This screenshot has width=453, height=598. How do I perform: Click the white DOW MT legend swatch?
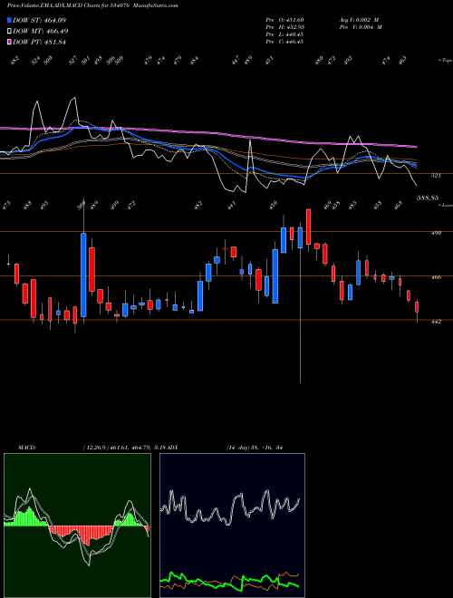[9, 31]
